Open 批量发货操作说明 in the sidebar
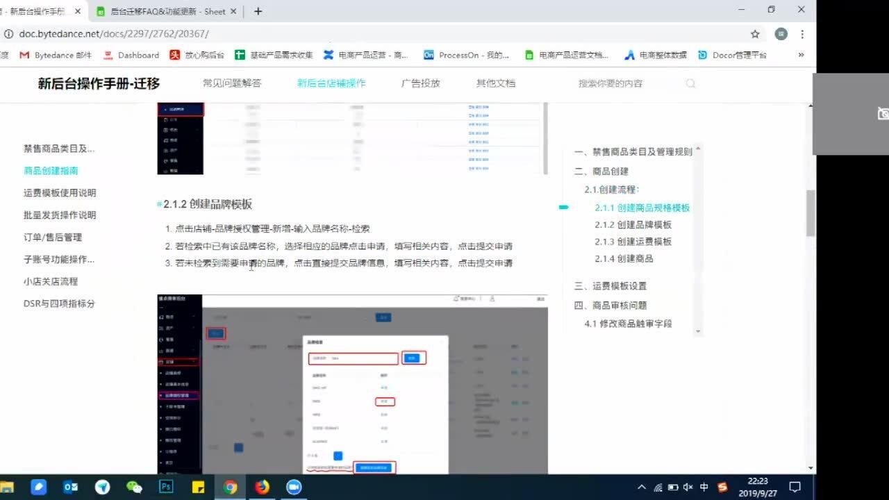 pyautogui.click(x=60, y=215)
